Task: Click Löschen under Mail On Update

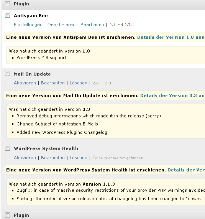Action: click(x=79, y=83)
